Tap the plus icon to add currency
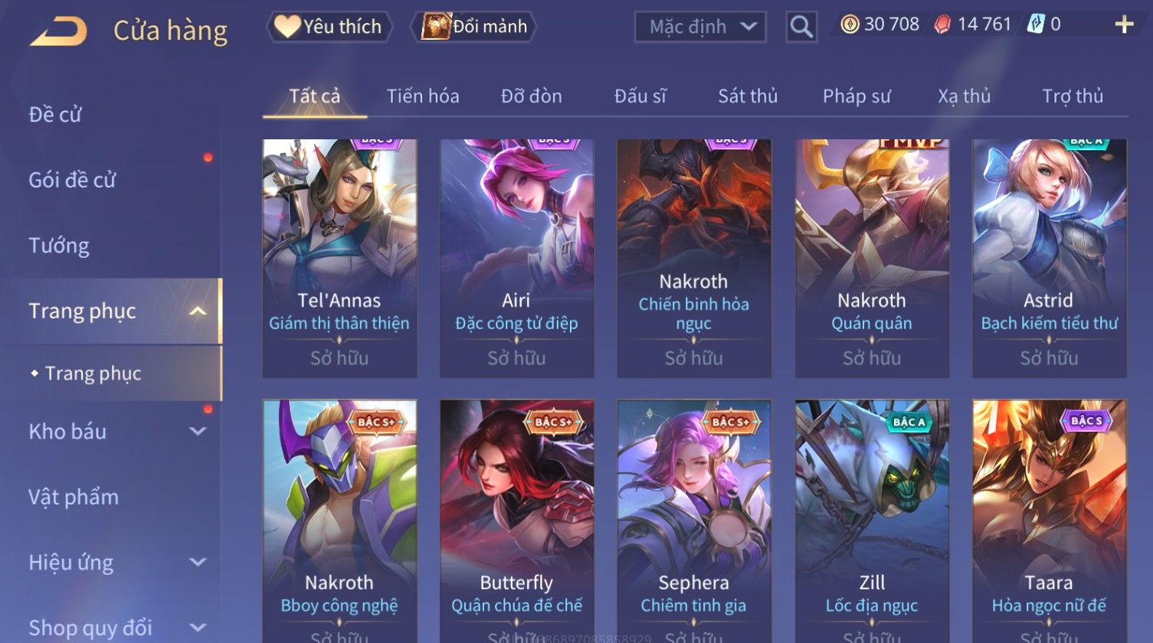The image size is (1153, 643). [1124, 25]
